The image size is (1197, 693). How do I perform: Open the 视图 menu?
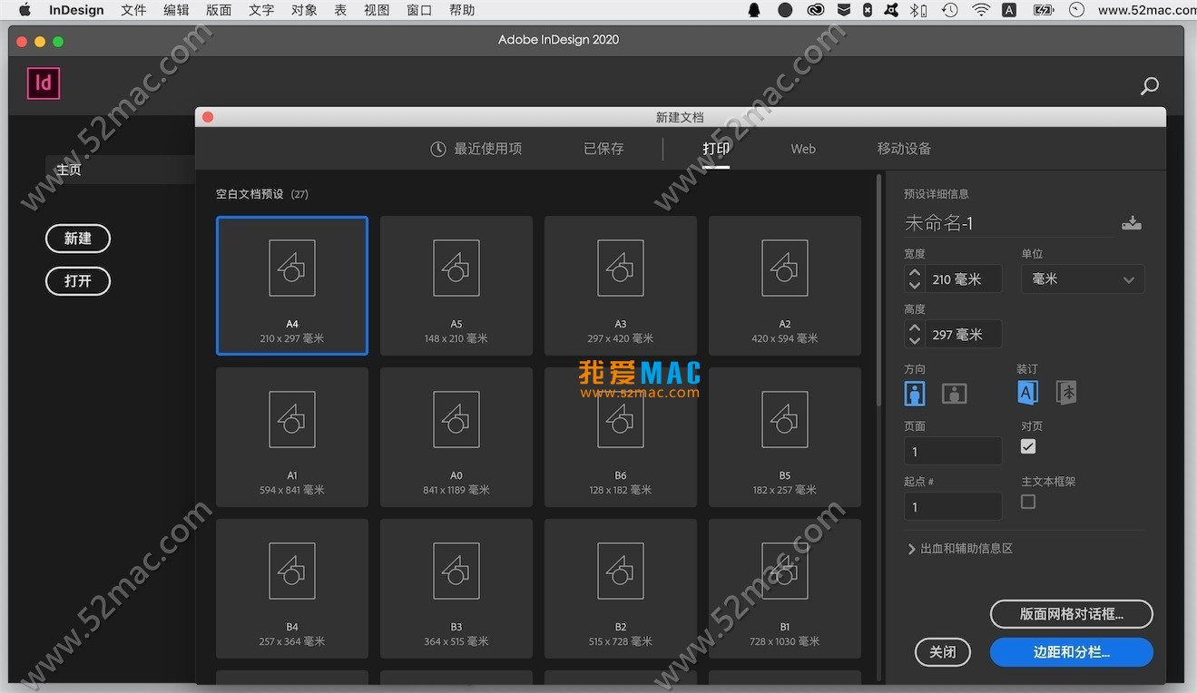click(376, 10)
